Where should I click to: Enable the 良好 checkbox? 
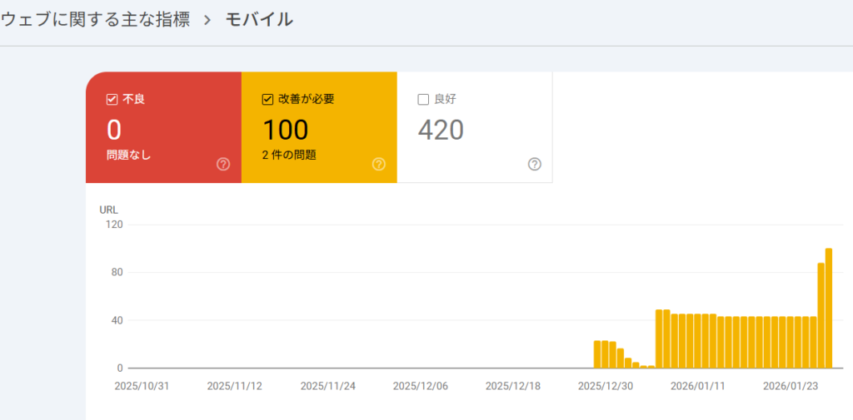pos(423,100)
